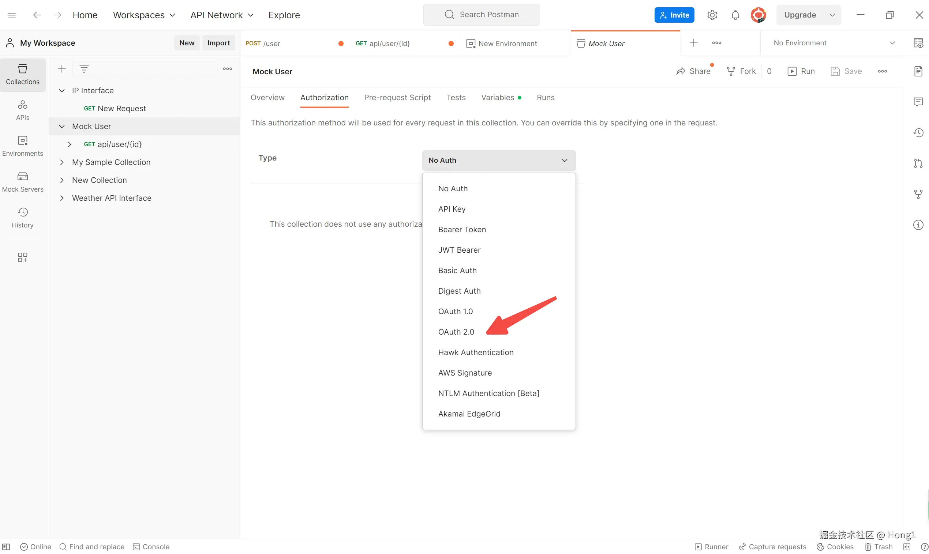Open the History sidebar panel
The height and width of the screenshot is (554, 929).
22,217
